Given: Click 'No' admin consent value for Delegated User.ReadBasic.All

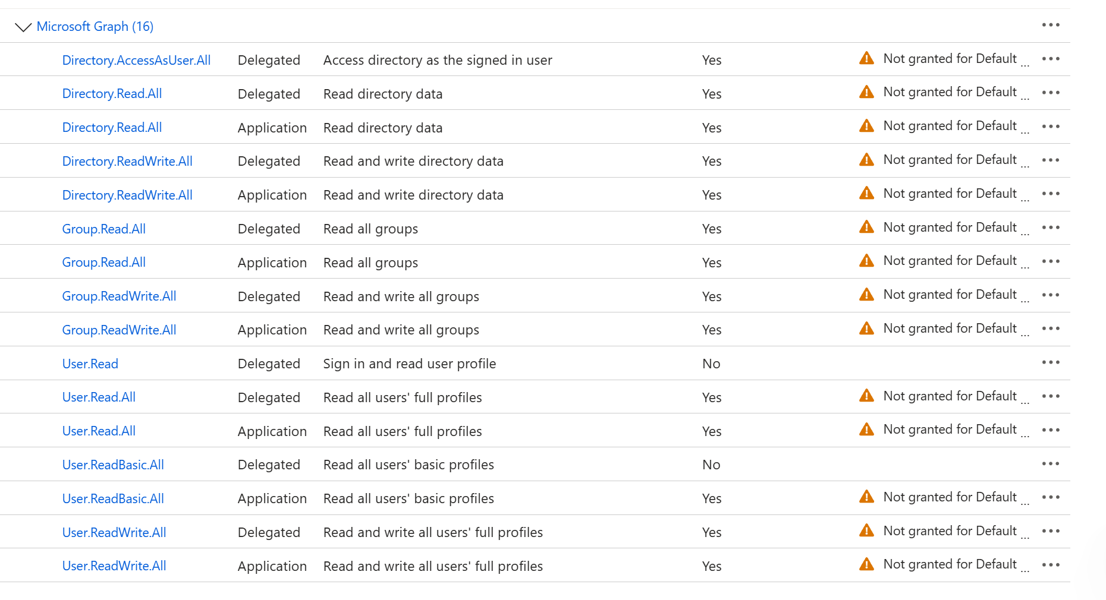Looking at the screenshot, I should (x=711, y=465).
